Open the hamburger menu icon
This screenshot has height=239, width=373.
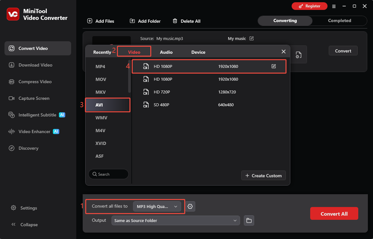[334, 6]
